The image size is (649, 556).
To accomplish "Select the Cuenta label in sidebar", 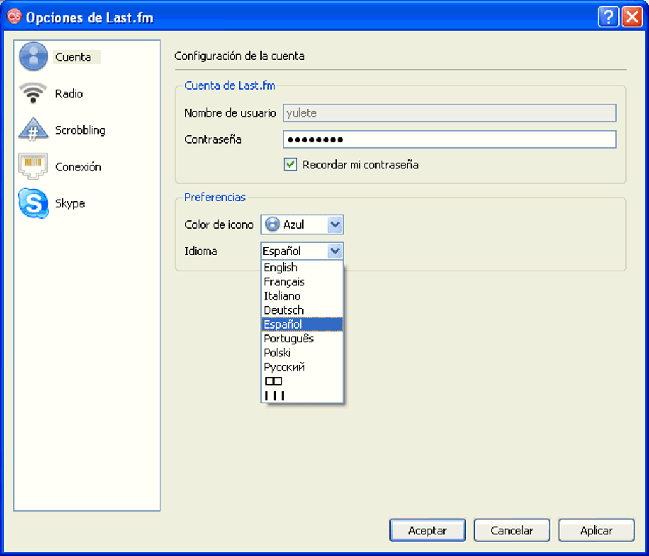I will pyautogui.click(x=73, y=57).
